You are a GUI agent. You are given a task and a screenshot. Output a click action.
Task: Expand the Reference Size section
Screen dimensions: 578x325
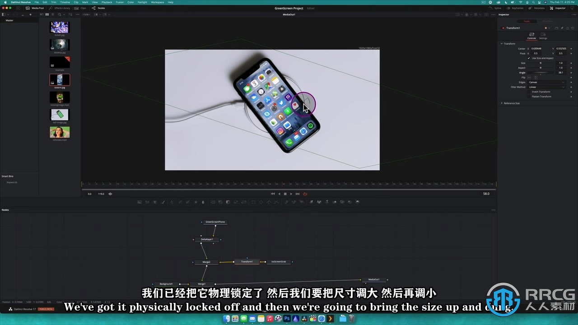pyautogui.click(x=501, y=103)
